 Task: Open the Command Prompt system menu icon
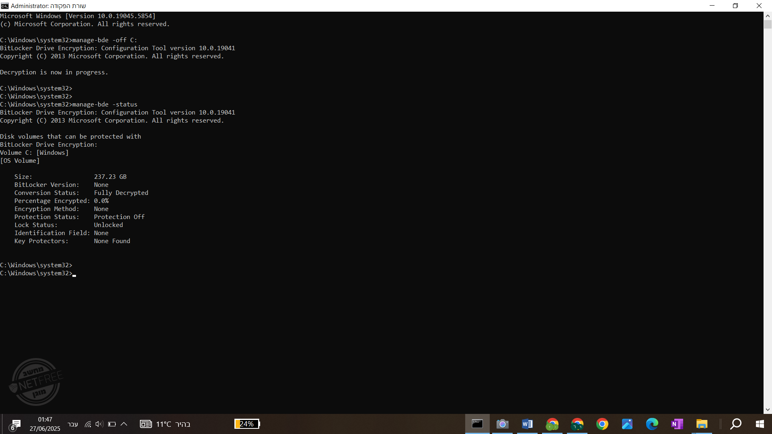click(x=5, y=6)
